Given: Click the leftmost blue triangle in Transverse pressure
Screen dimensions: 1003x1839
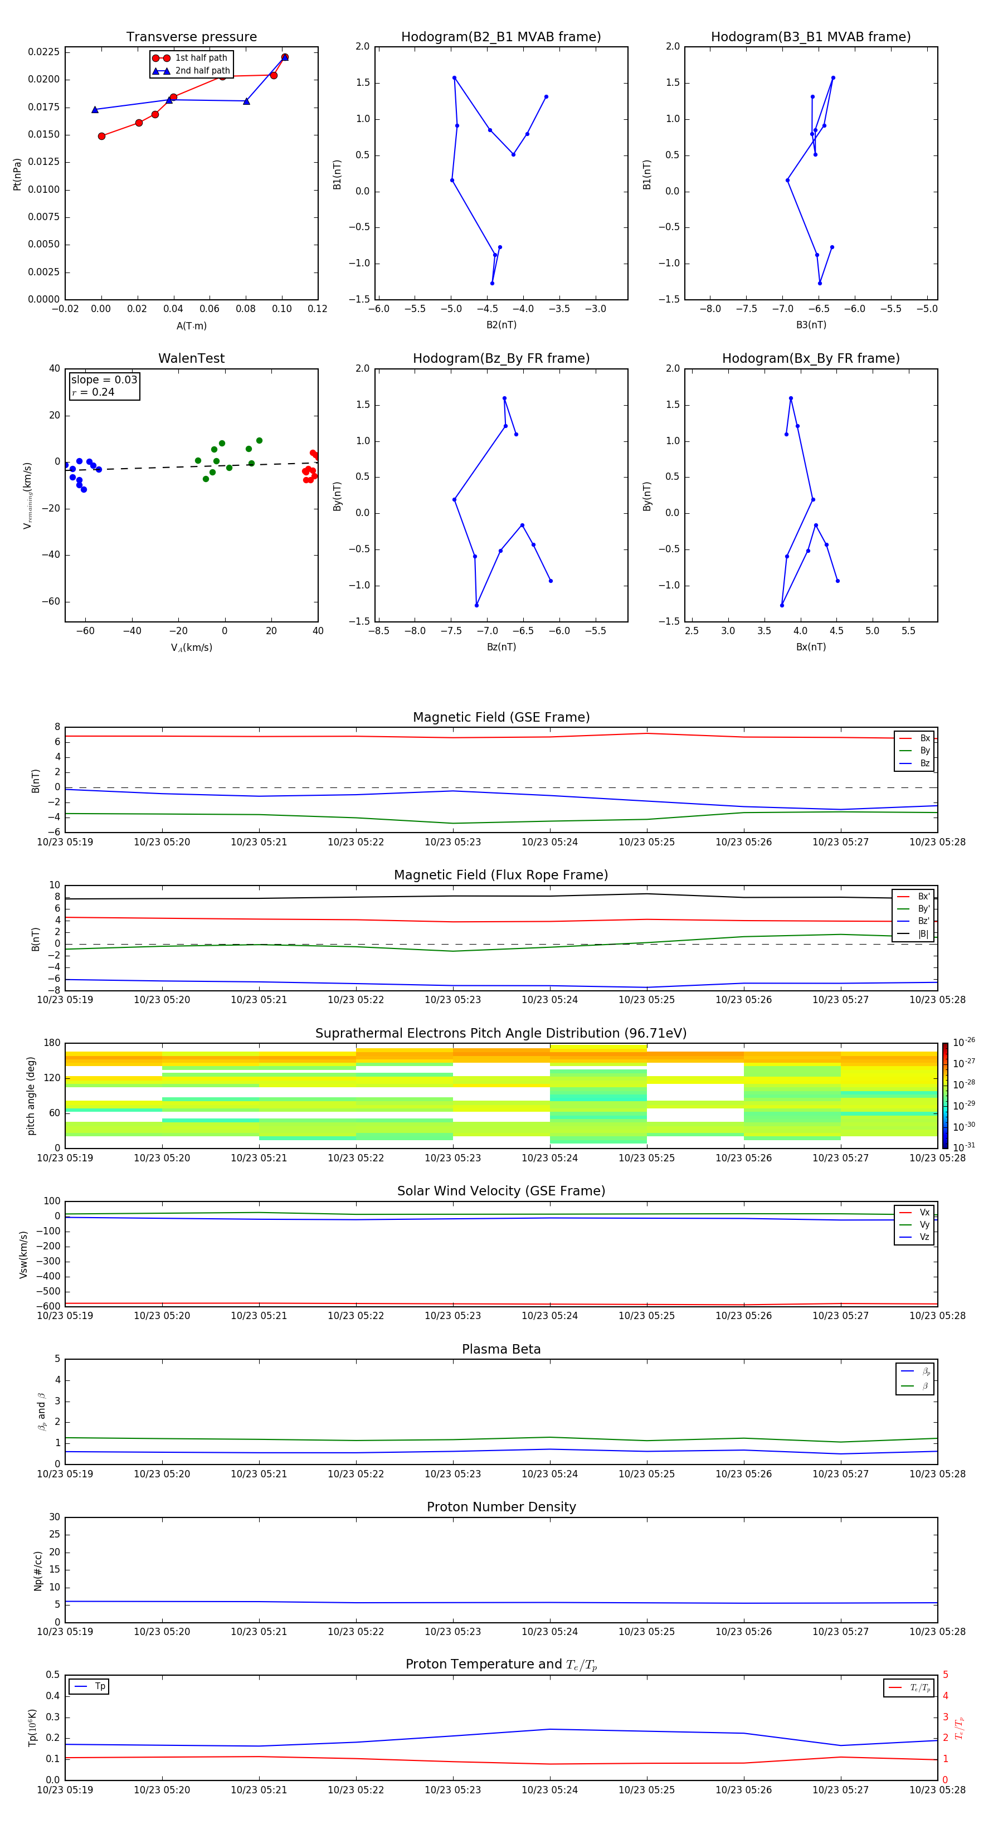Looking at the screenshot, I should coord(95,109).
